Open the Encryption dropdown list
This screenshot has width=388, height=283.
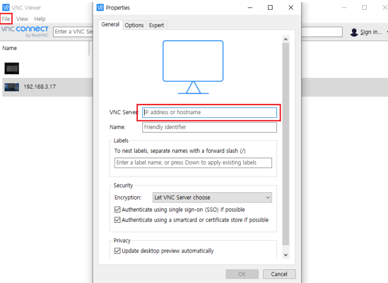tap(212, 198)
